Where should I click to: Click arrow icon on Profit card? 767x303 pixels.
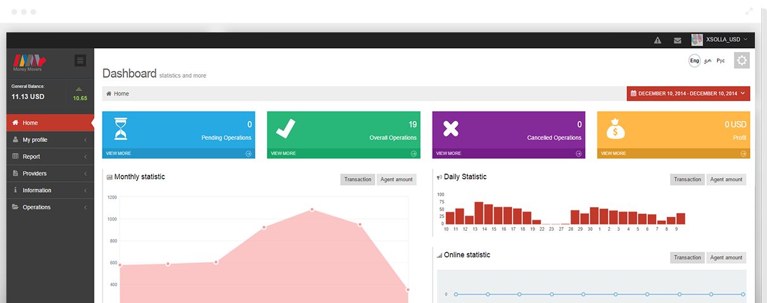click(744, 153)
